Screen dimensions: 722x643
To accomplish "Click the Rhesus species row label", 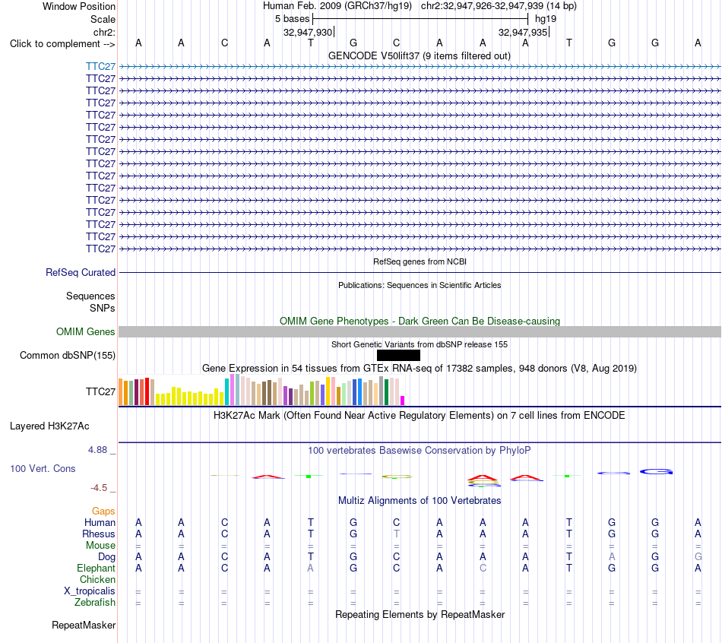I will pyautogui.click(x=99, y=534).
